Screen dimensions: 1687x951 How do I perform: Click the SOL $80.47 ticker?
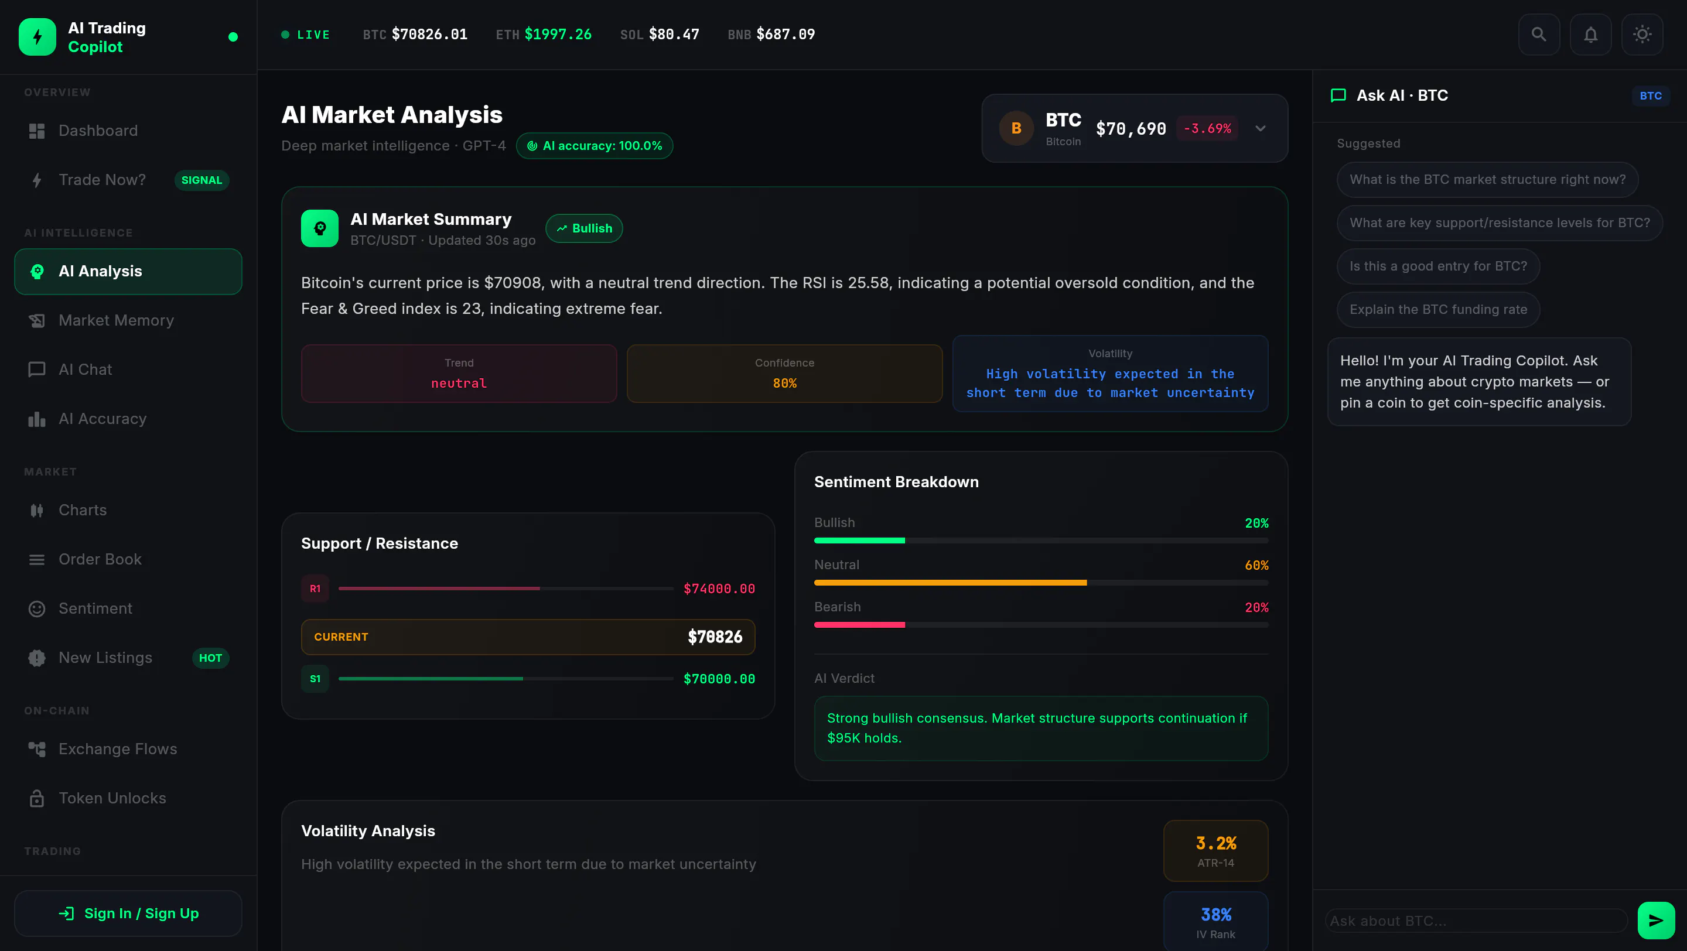(x=660, y=34)
